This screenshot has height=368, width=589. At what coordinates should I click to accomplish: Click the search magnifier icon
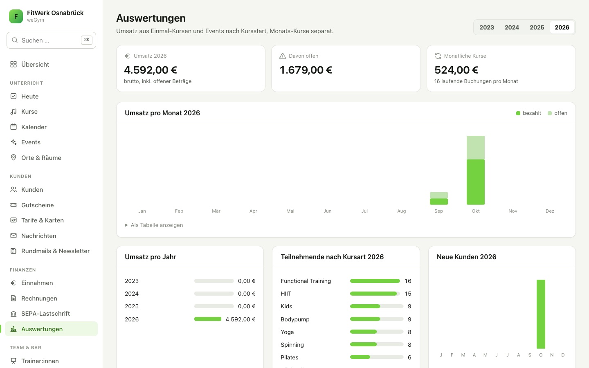pos(15,40)
